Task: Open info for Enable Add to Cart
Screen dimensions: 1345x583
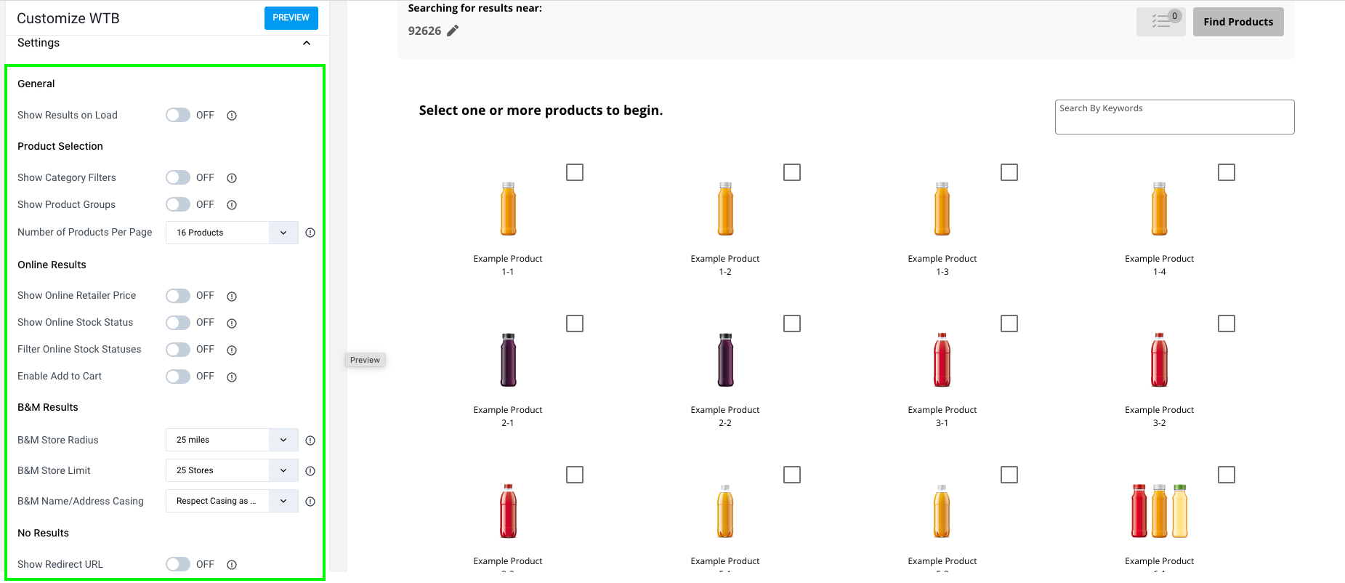Action: pyautogui.click(x=232, y=377)
